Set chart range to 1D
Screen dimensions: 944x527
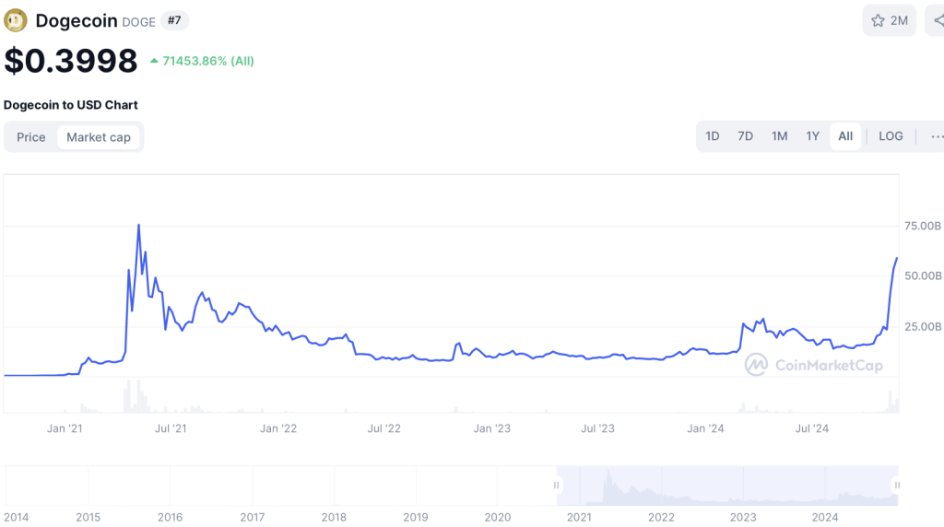(x=713, y=136)
